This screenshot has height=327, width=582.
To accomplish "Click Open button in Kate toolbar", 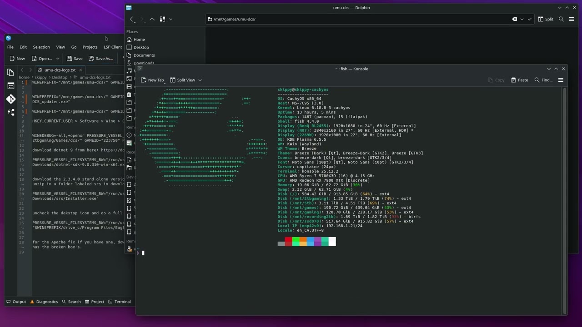I will tap(41, 58).
